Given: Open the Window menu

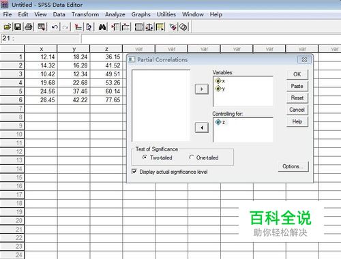Looking at the screenshot, I should point(193,14).
